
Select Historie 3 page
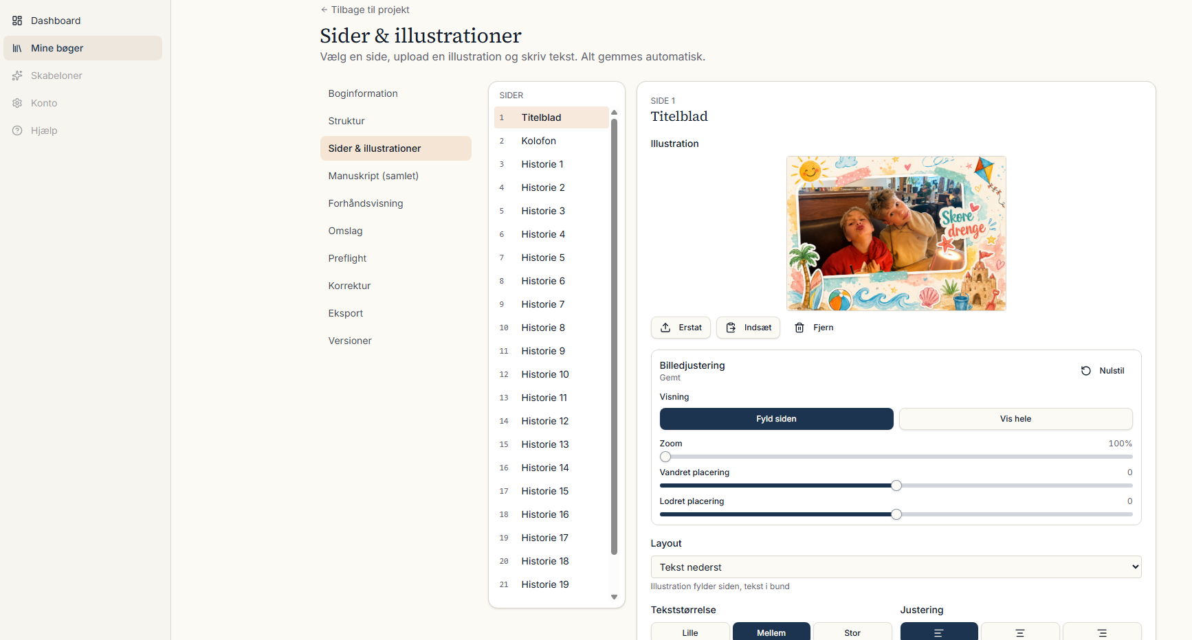[x=551, y=211]
